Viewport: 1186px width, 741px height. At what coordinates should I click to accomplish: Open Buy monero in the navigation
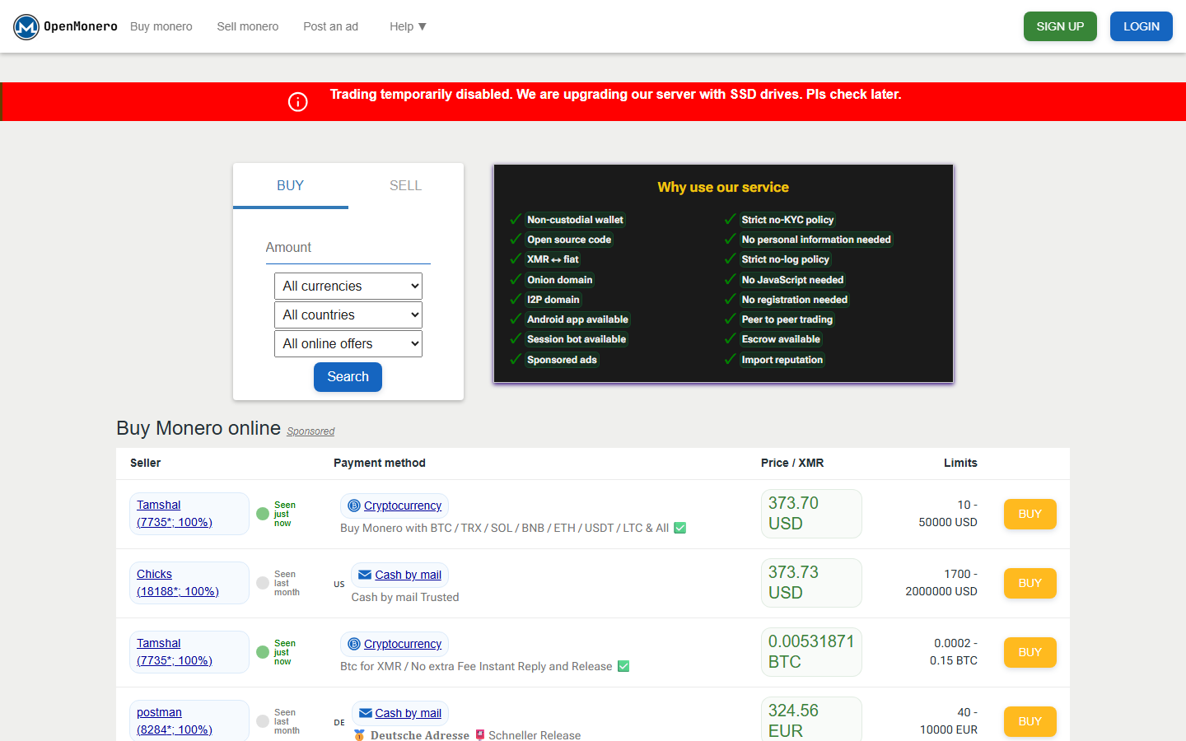click(x=161, y=26)
